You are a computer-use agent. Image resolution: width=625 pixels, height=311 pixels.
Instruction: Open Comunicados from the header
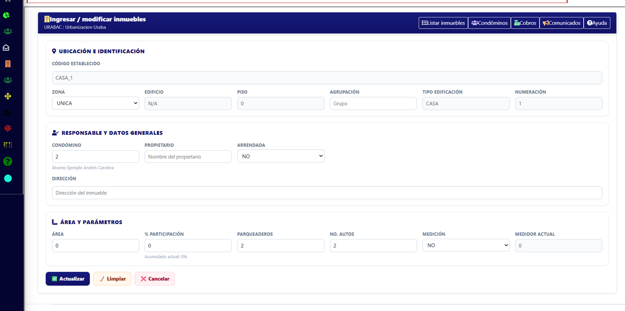coord(561,23)
